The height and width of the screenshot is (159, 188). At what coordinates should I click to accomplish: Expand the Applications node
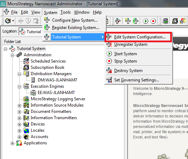(12, 143)
